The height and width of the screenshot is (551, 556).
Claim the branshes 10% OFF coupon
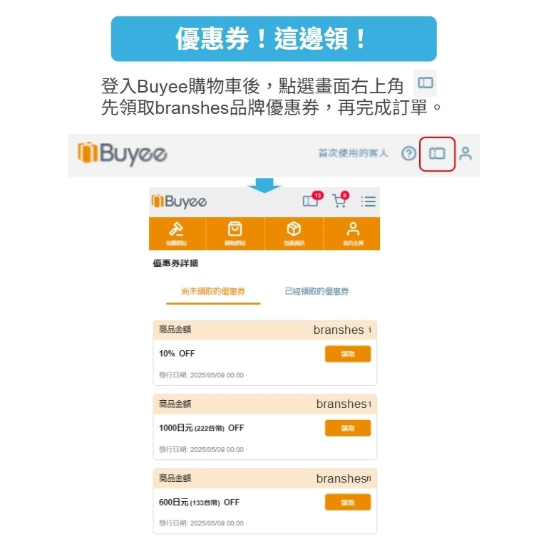tap(348, 354)
